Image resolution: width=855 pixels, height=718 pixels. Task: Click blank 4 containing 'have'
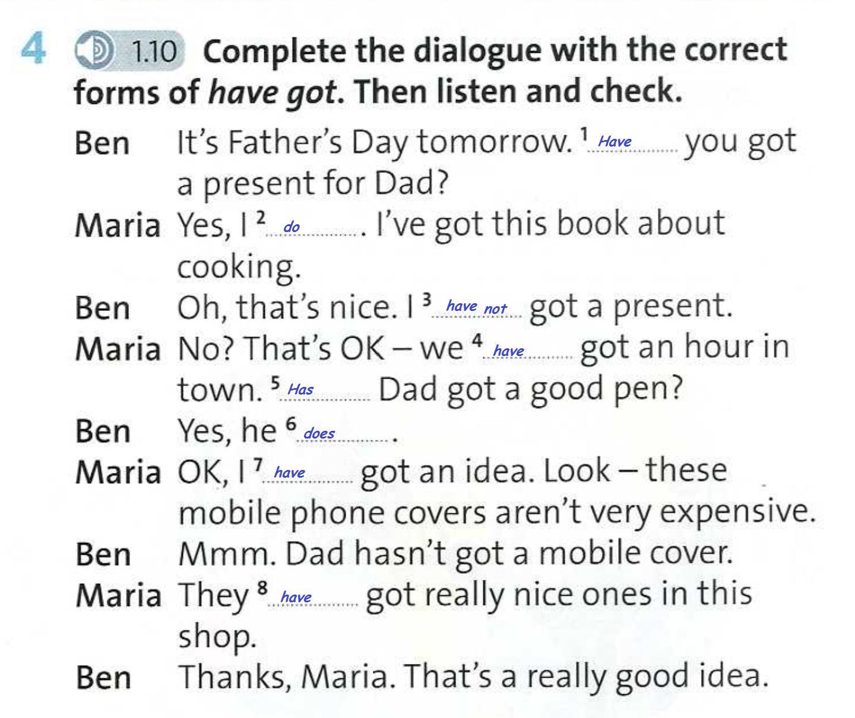528,351
